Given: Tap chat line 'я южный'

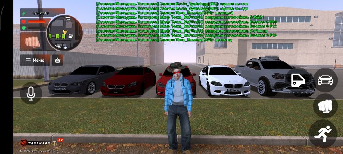Looking at the screenshot, I should point(165,13).
